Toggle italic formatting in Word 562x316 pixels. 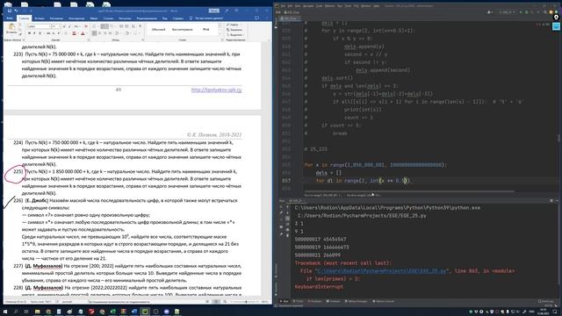click(34, 33)
